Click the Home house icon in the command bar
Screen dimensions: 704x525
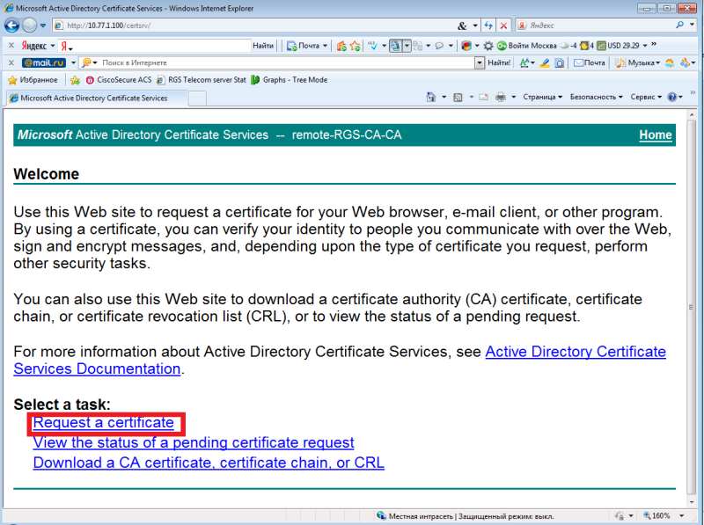point(430,97)
